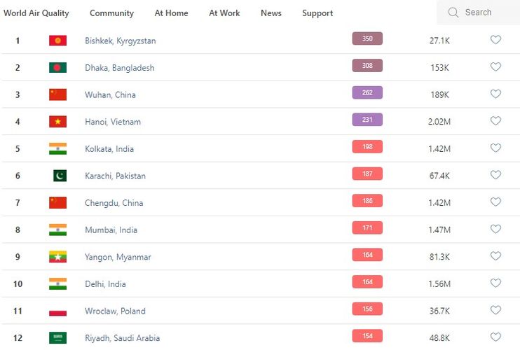Screen dimensions: 520x350
Task: Toggle the heart for Mumbai, India
Action: 495,229
